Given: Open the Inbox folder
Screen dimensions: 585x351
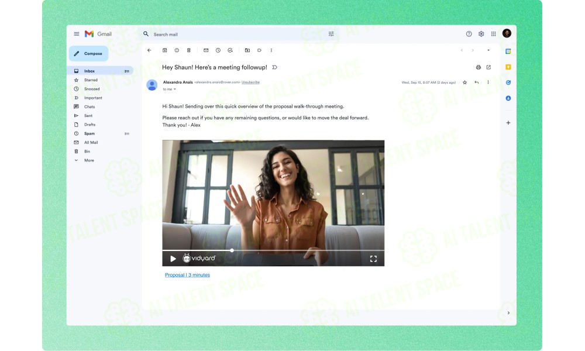Looking at the screenshot, I should click(x=101, y=71).
